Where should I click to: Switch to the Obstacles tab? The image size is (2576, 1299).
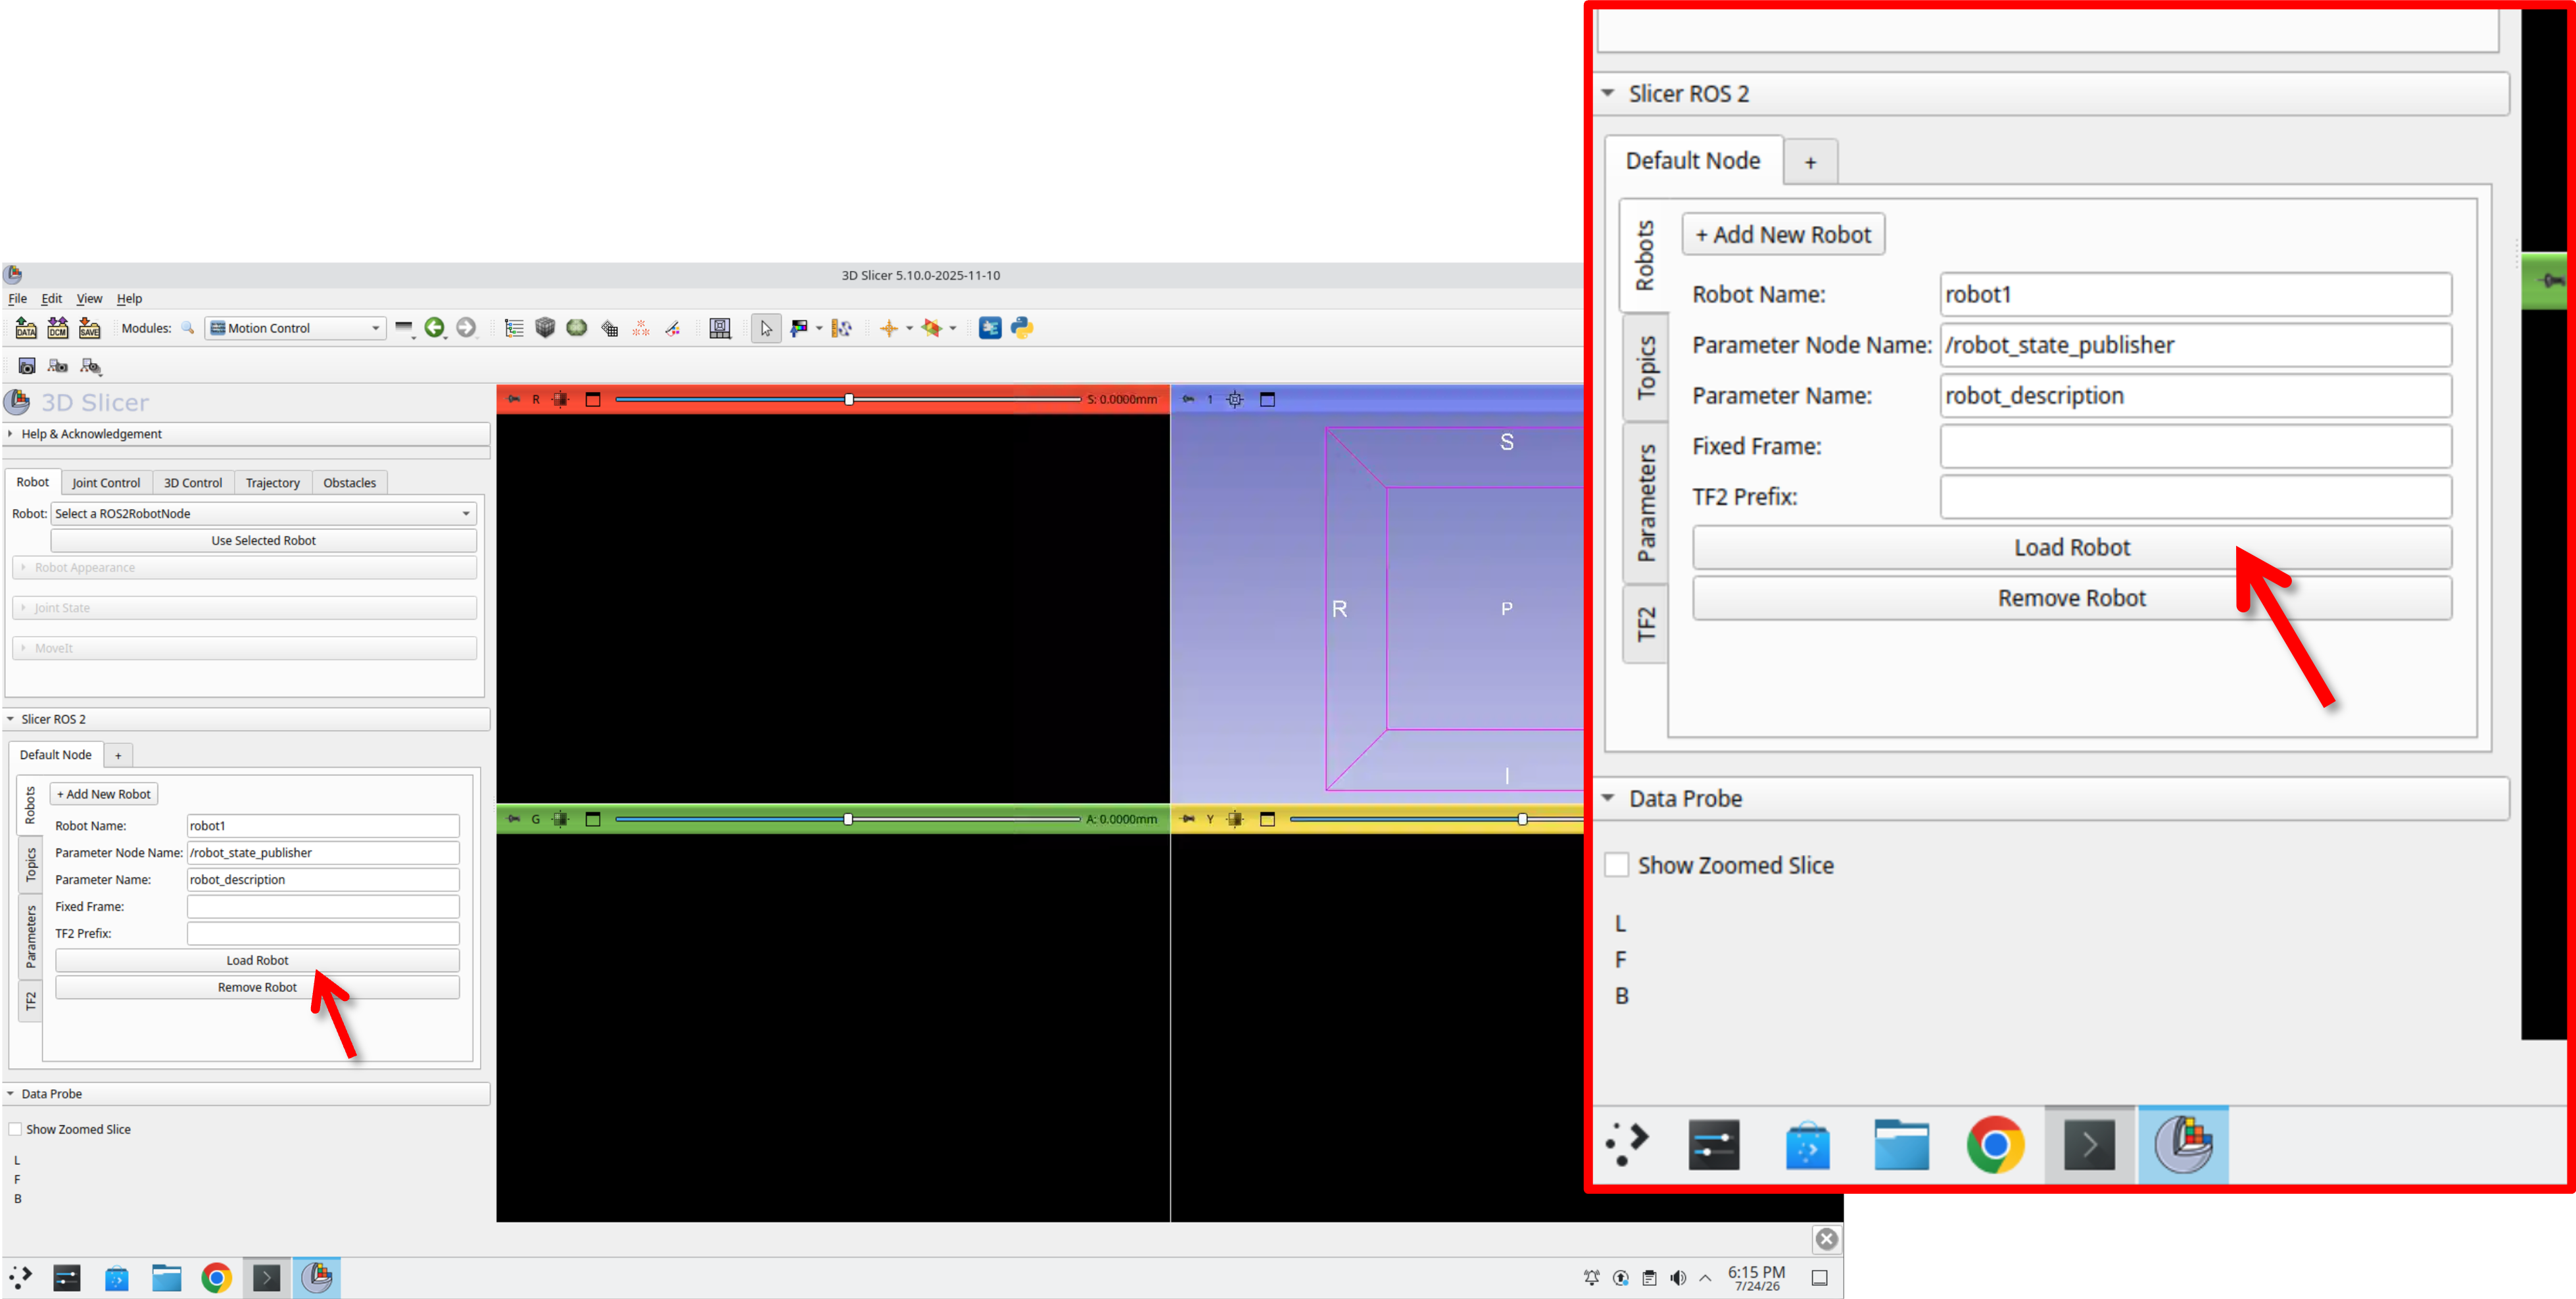350,483
